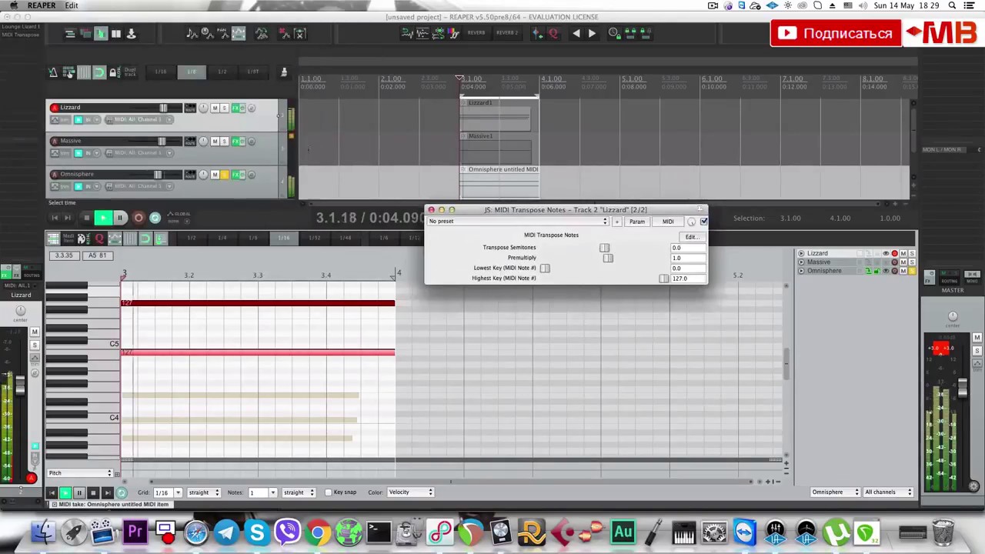Click the Transpose Semitones value field

(688, 248)
